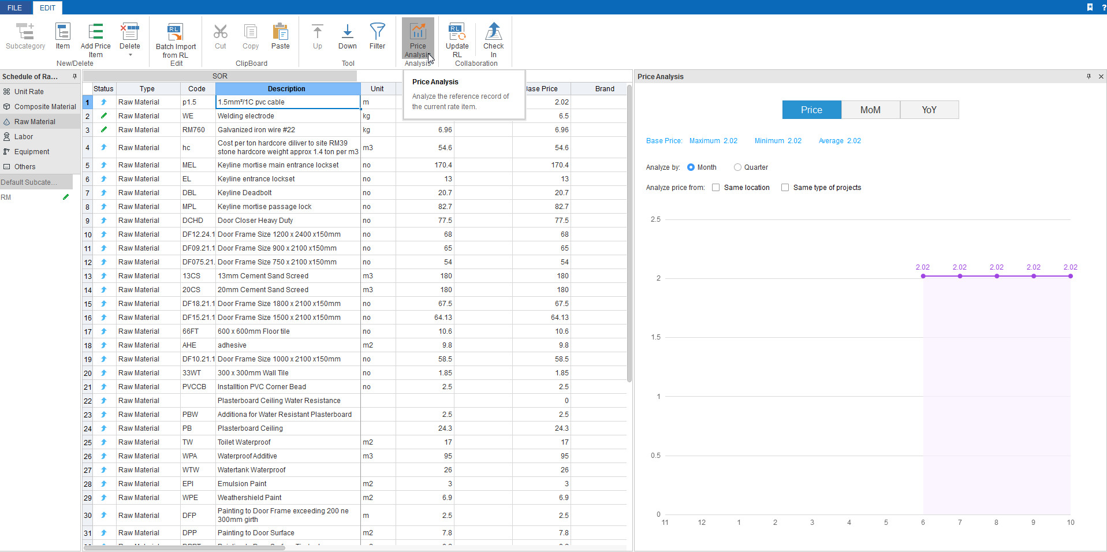Enable Same type of projects checkbox

[785, 188]
